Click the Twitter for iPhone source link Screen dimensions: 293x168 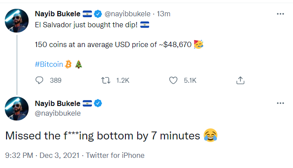[x=115, y=156]
